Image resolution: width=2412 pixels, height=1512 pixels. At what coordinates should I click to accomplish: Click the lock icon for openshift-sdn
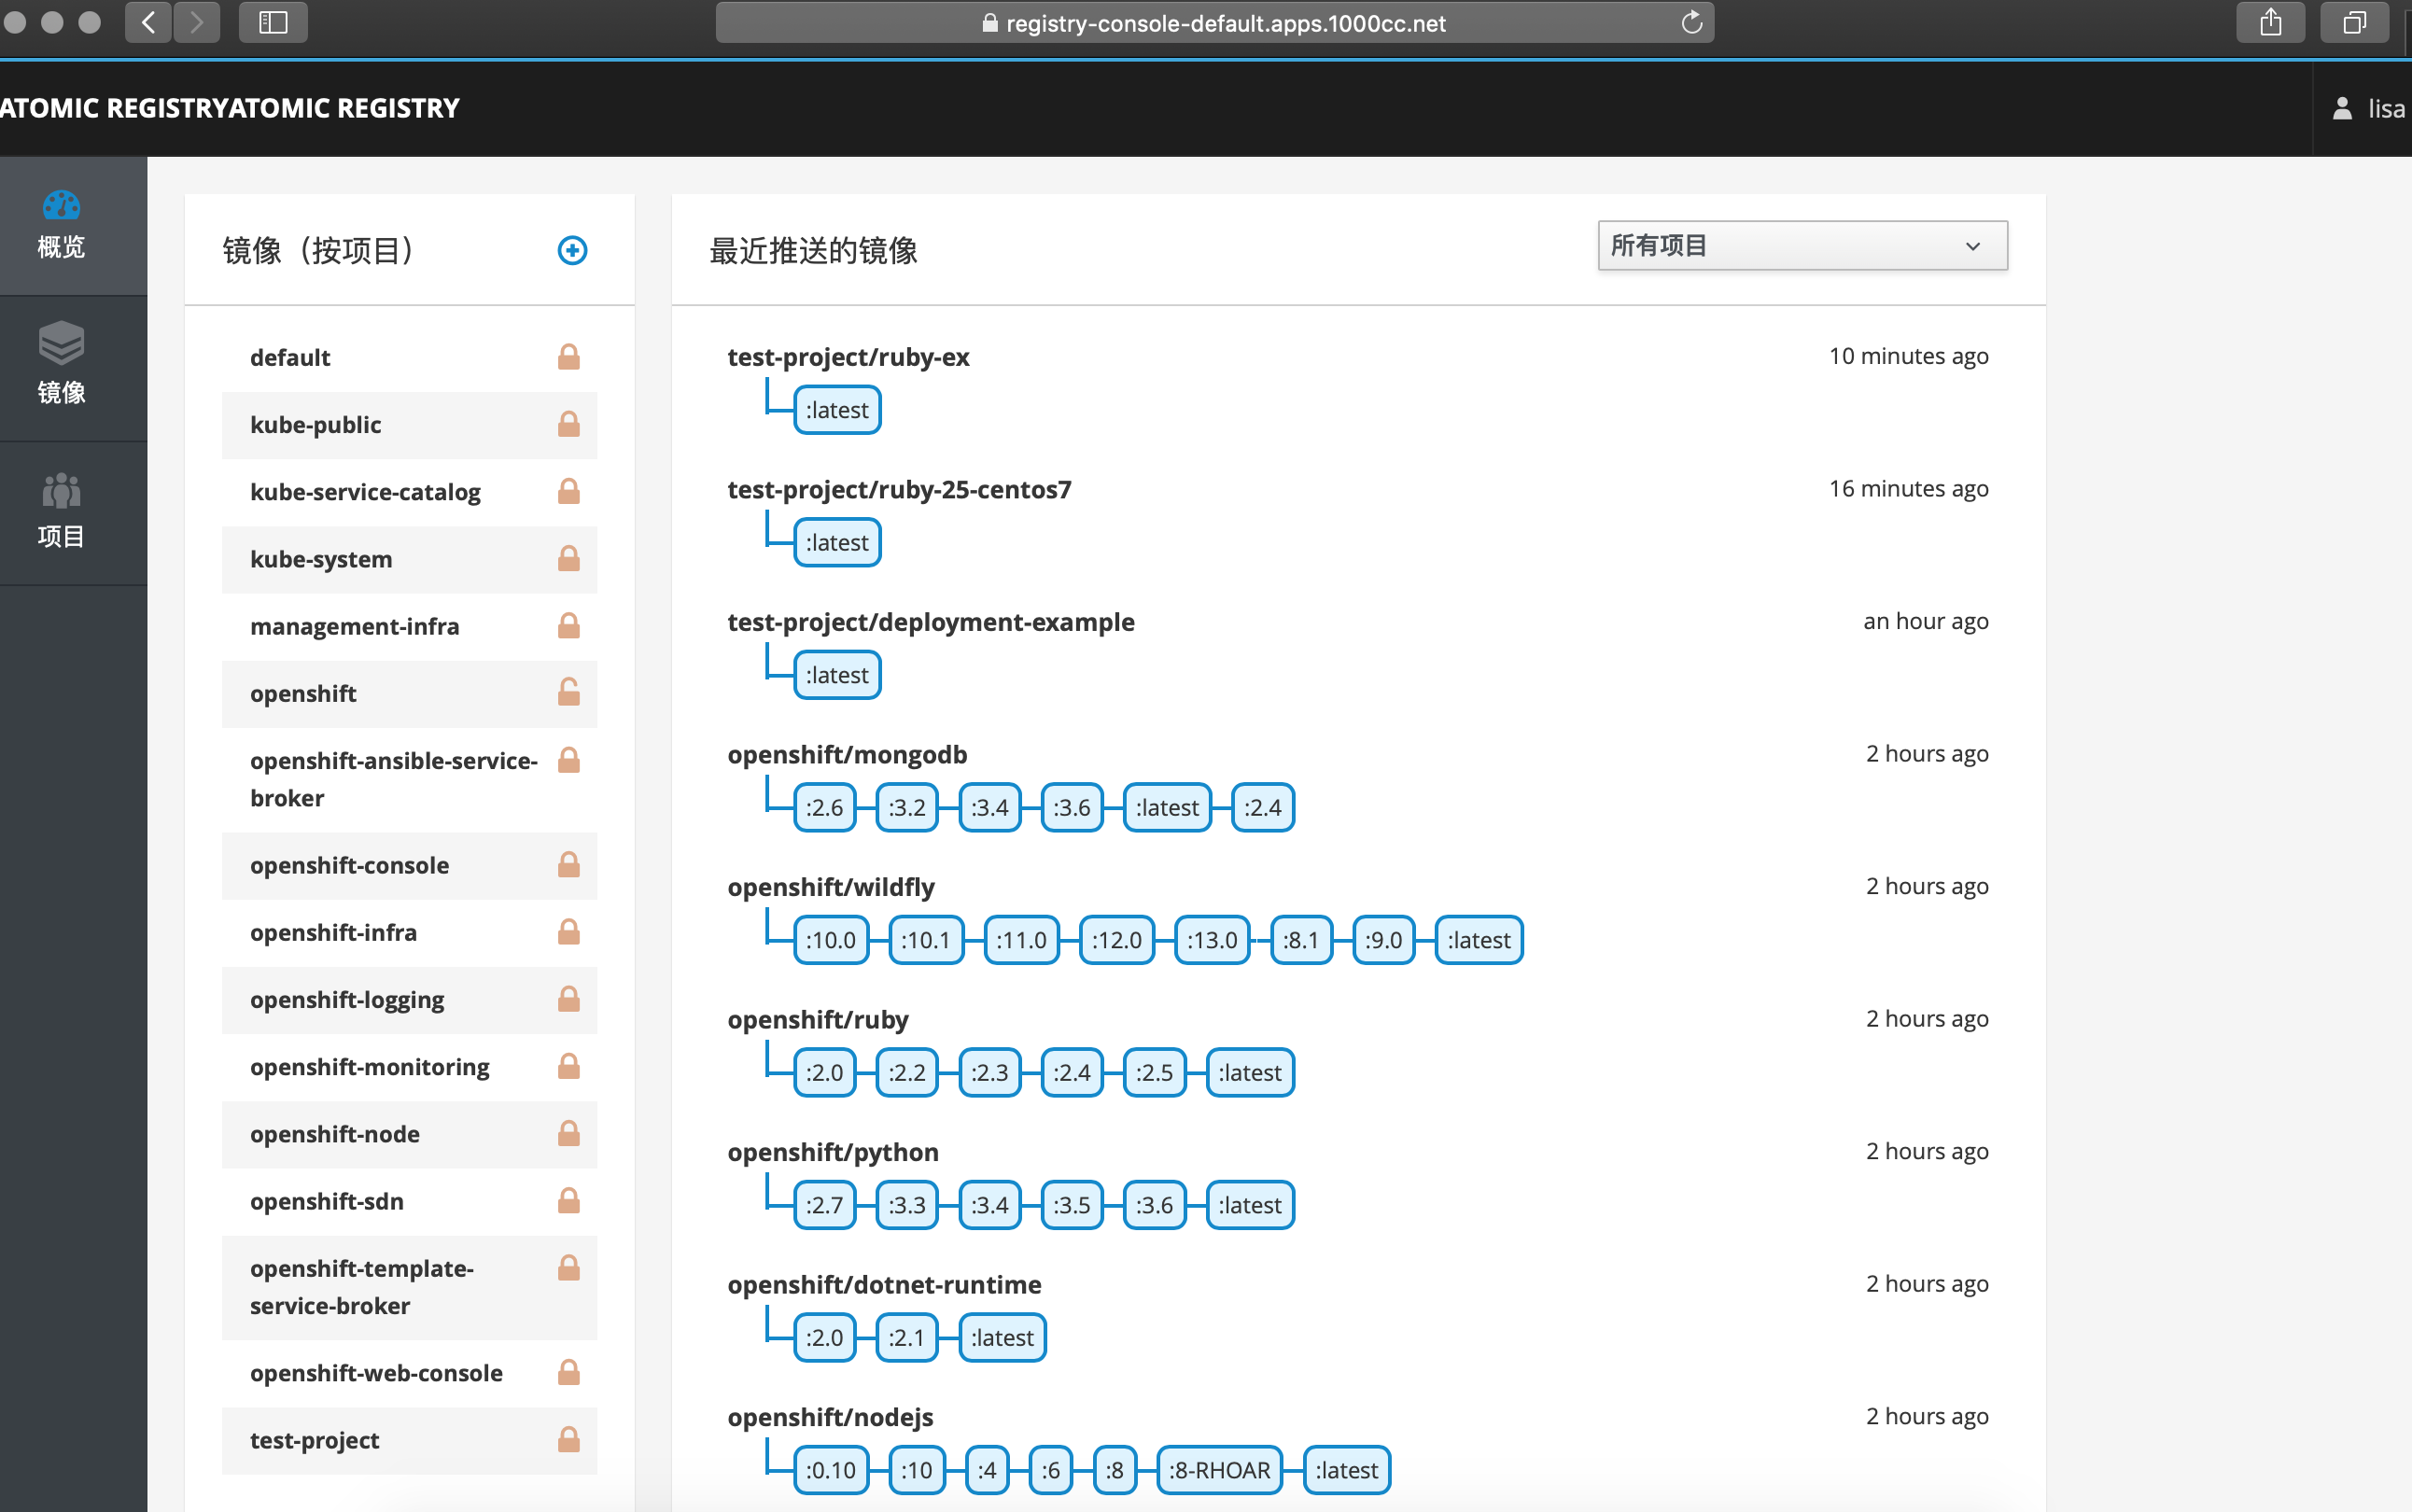pos(569,1200)
